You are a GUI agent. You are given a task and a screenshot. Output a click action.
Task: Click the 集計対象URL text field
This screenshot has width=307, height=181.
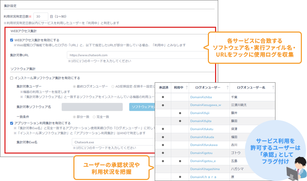pos(138,55)
